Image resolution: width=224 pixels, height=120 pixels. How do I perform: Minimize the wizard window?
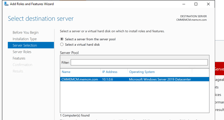click(184, 4)
